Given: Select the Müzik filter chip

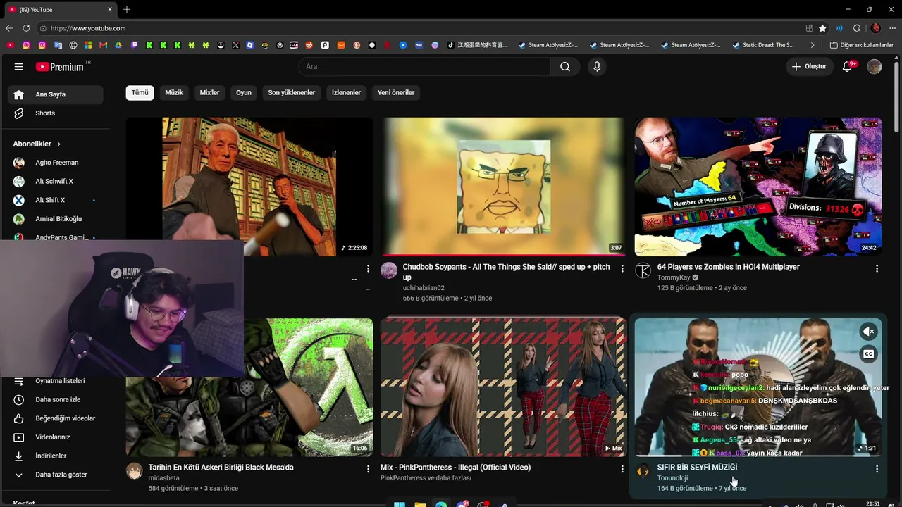Looking at the screenshot, I should pyautogui.click(x=174, y=92).
